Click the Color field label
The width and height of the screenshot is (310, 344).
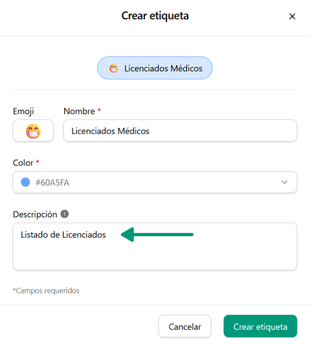[x=23, y=162]
